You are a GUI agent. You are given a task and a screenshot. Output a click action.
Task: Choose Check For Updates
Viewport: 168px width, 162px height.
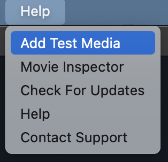point(82,90)
